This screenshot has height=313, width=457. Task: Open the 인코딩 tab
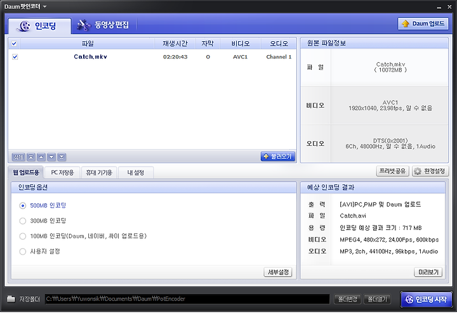(39, 26)
